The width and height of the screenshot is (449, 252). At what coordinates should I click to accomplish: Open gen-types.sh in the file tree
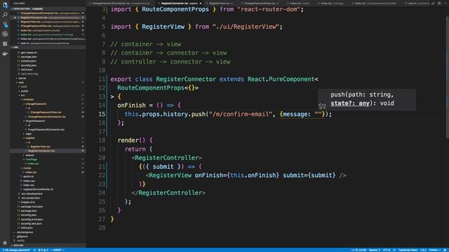[x=29, y=52]
